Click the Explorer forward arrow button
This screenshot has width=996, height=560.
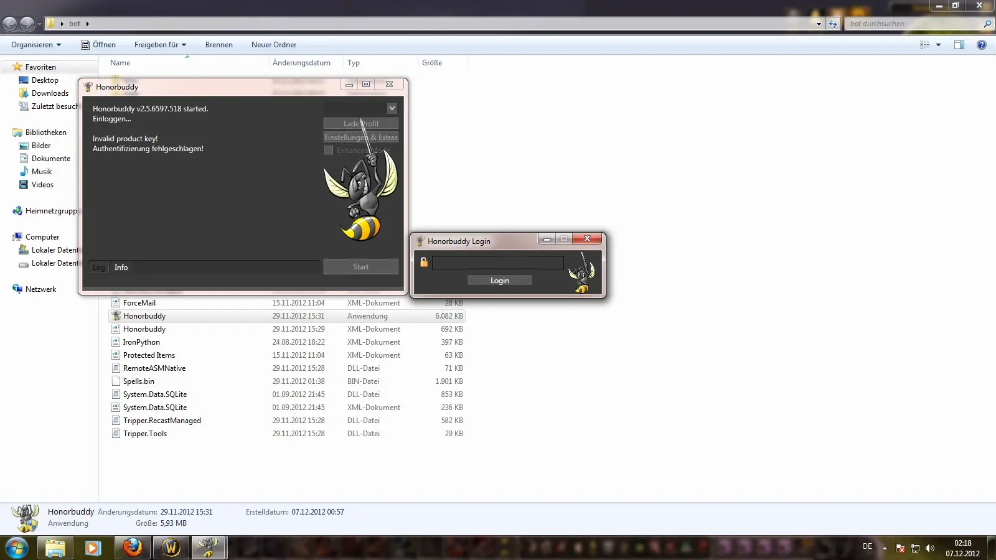coord(27,24)
